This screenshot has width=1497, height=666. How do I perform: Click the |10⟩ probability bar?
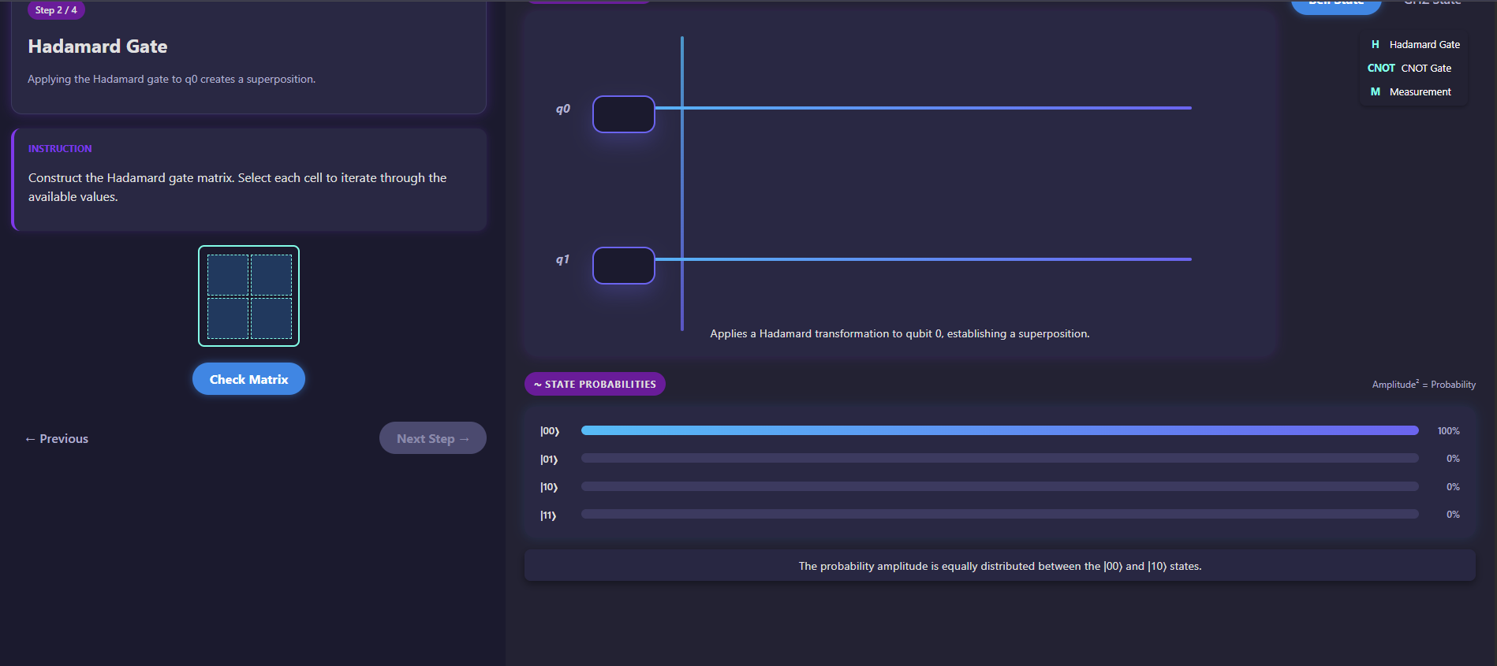pos(999,487)
